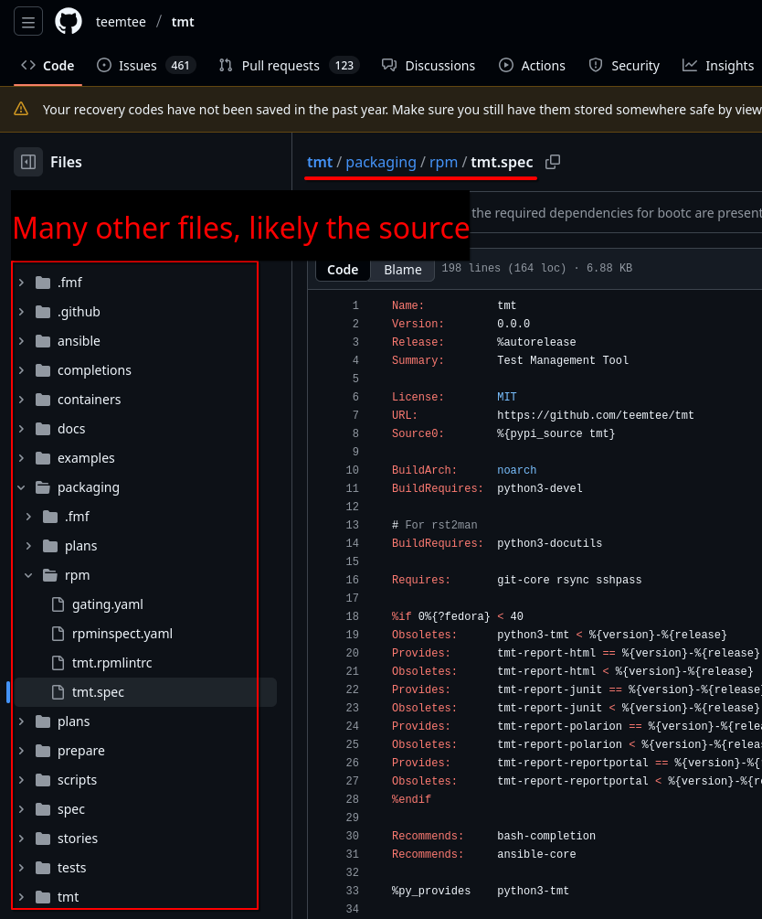762x919 pixels.
Task: Click the recovery codes warning icon
Action: point(21,109)
